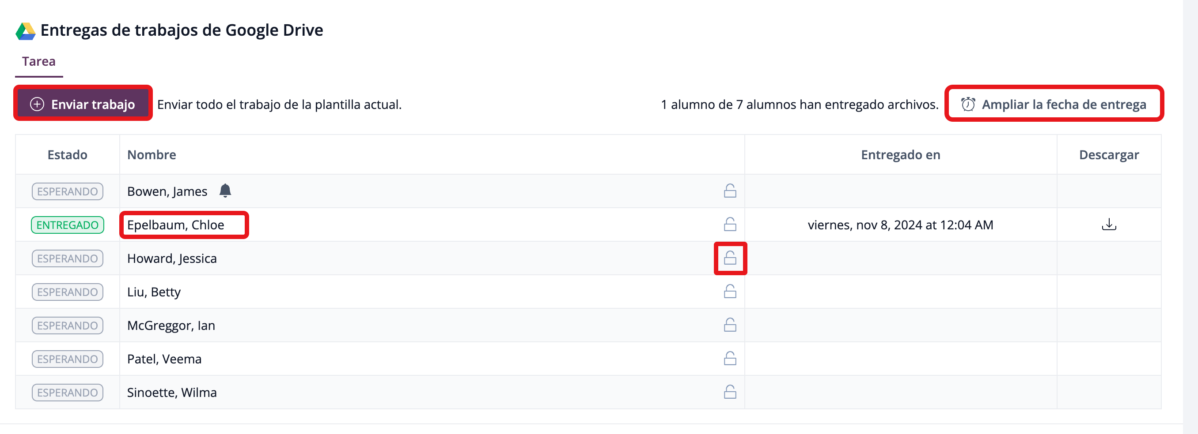Image resolution: width=1198 pixels, height=434 pixels.
Task: Toggle the lock for Howard, Jessica
Action: click(x=730, y=258)
